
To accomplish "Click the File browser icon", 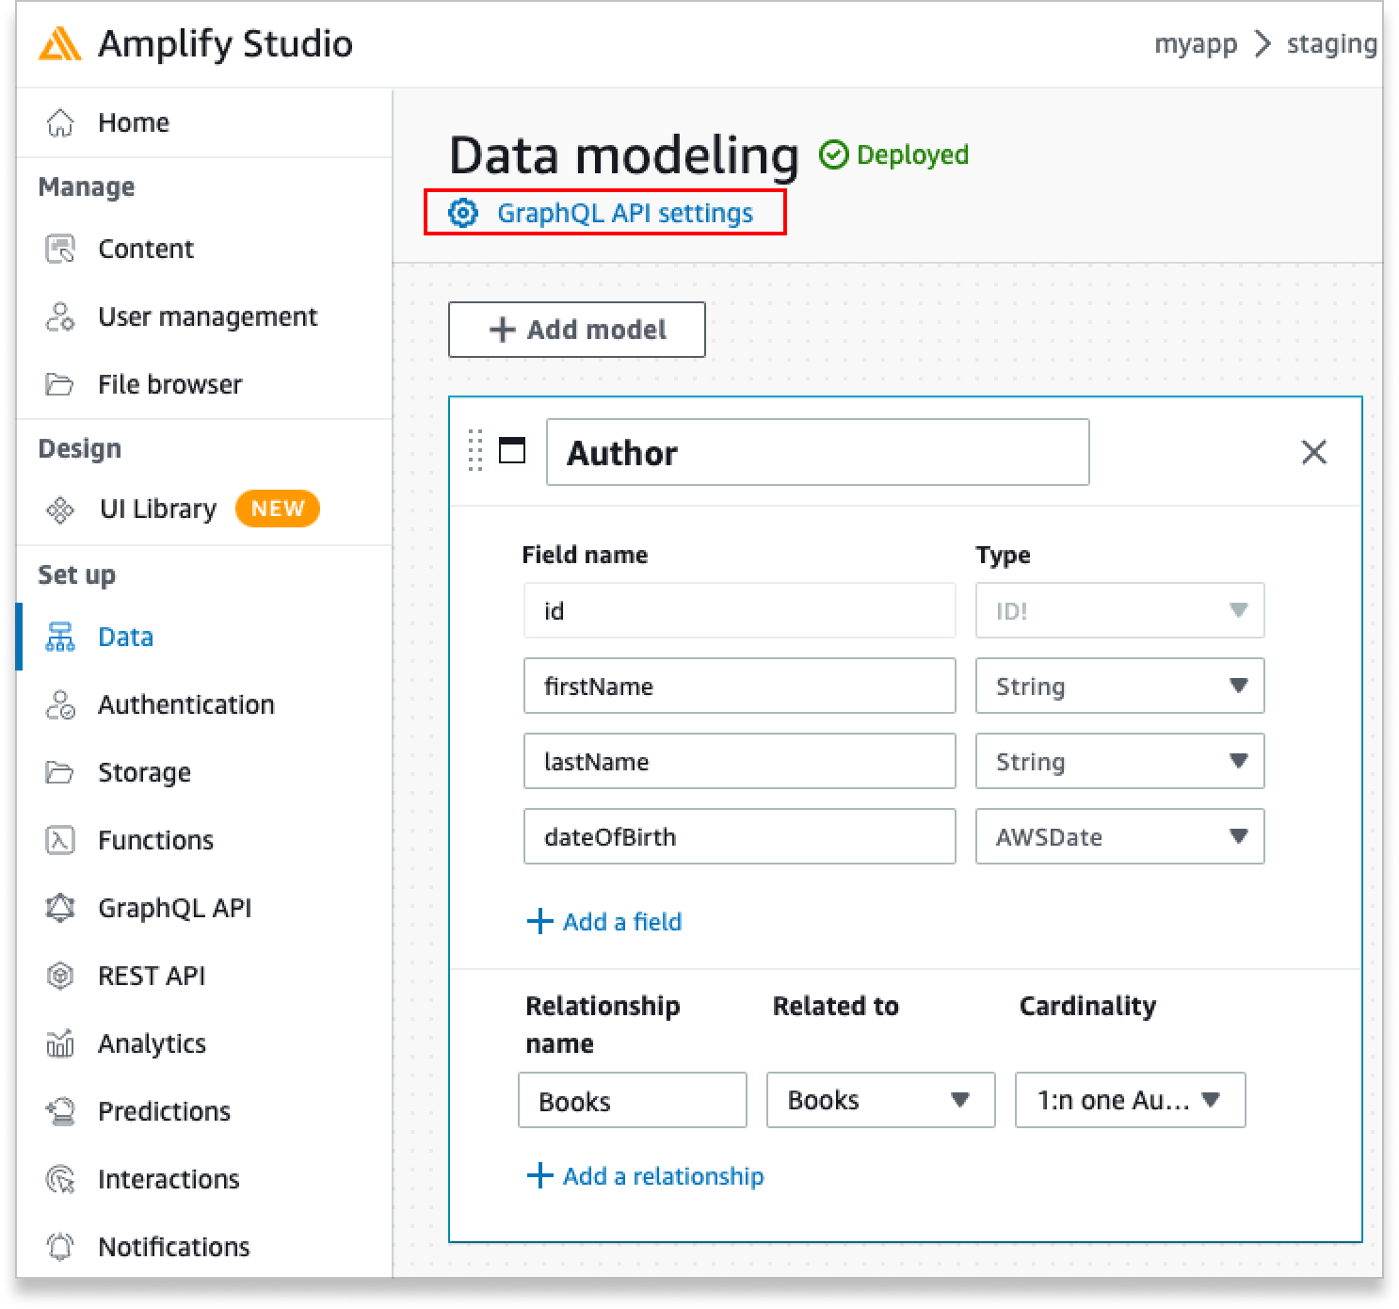I will click(60, 383).
